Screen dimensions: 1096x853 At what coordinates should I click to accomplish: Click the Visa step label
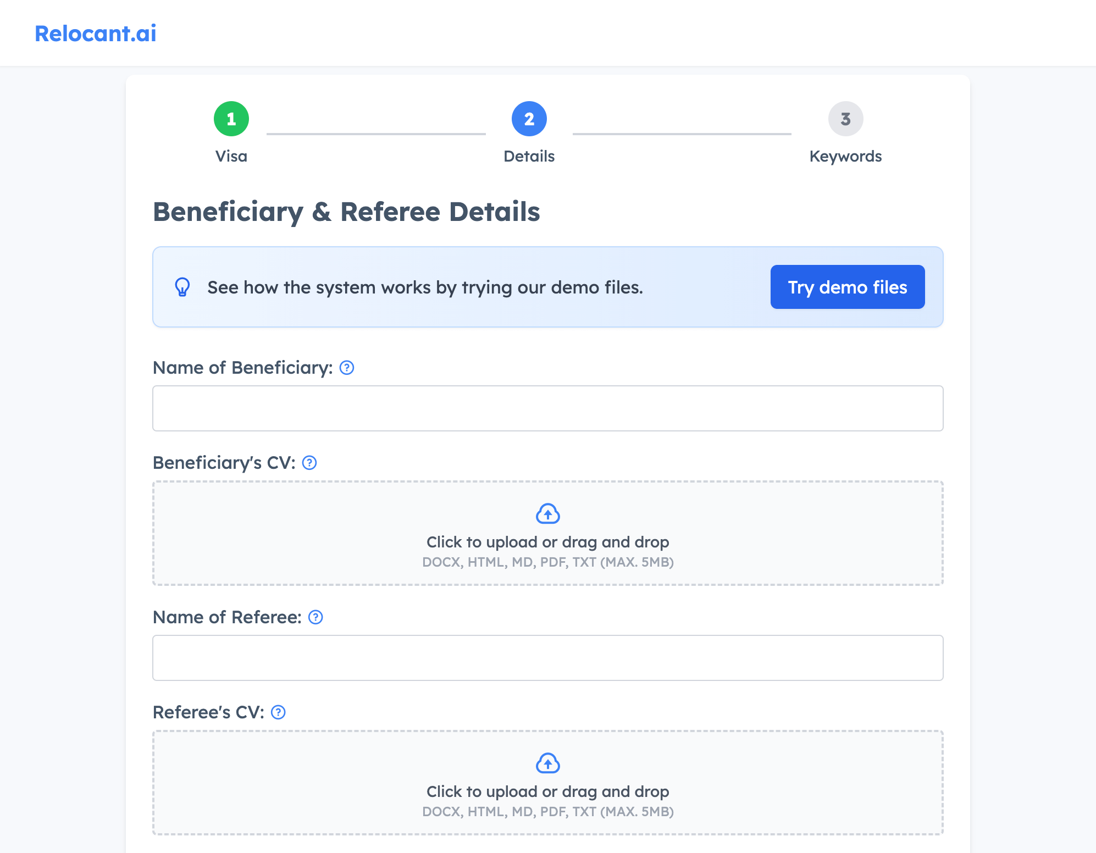(x=231, y=156)
